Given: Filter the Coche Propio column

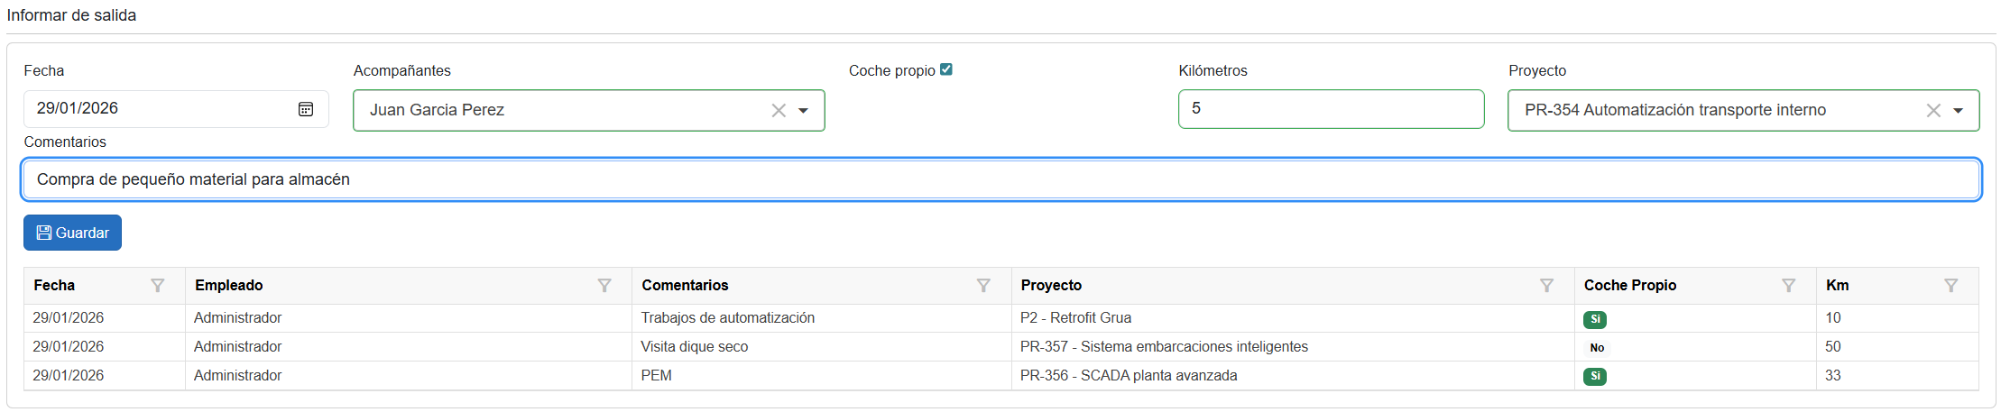Looking at the screenshot, I should tap(1788, 286).
